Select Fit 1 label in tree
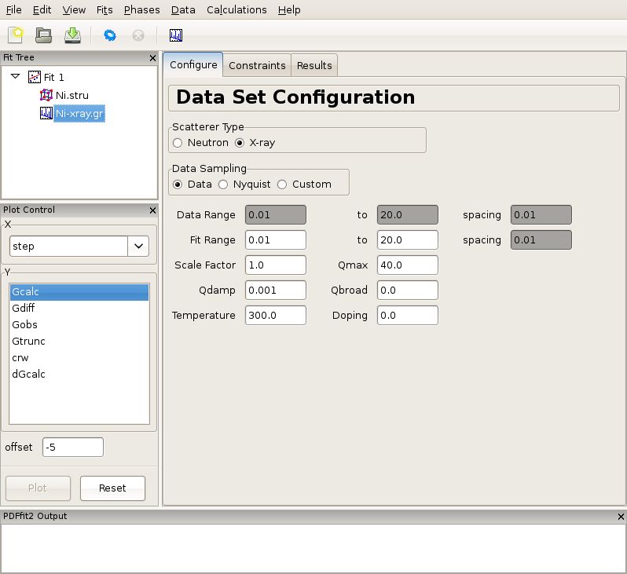 click(54, 77)
